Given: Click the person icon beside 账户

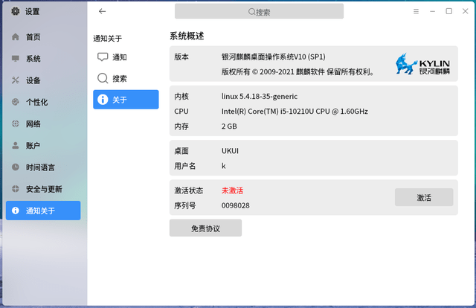Looking at the screenshot, I should pyautogui.click(x=15, y=146).
